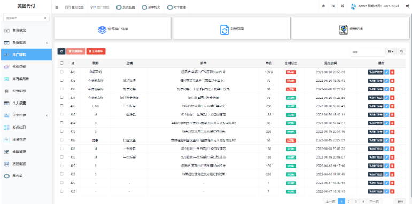The image size is (412, 204).
Task: Open 个人设置 in the left sidebar
Action: (26, 103)
